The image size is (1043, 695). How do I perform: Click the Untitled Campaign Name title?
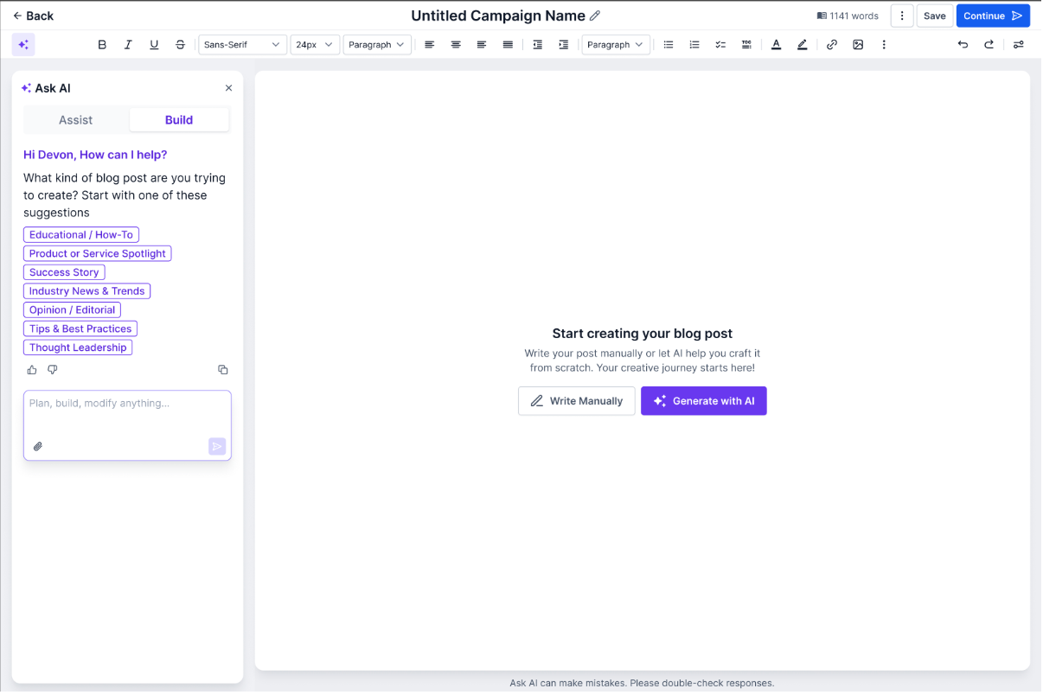pos(498,16)
